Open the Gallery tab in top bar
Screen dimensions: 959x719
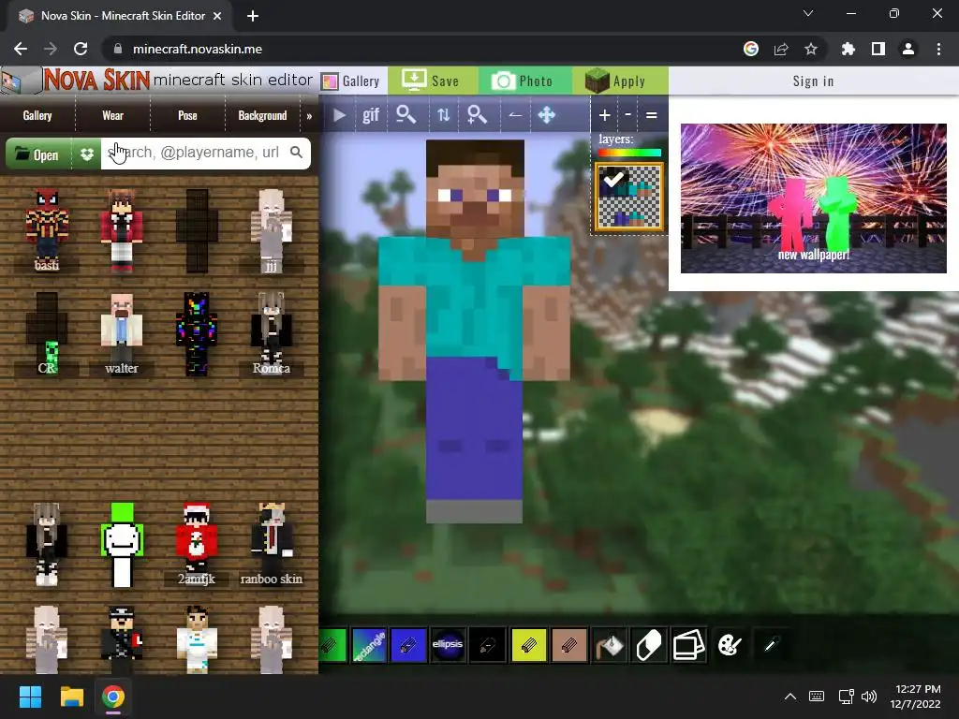click(352, 81)
